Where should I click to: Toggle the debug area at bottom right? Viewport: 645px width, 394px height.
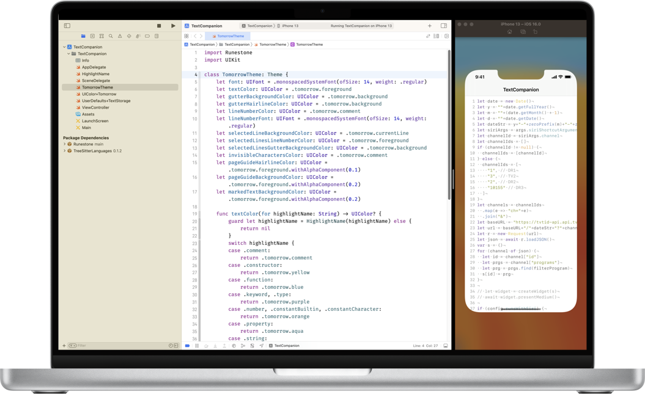446,346
